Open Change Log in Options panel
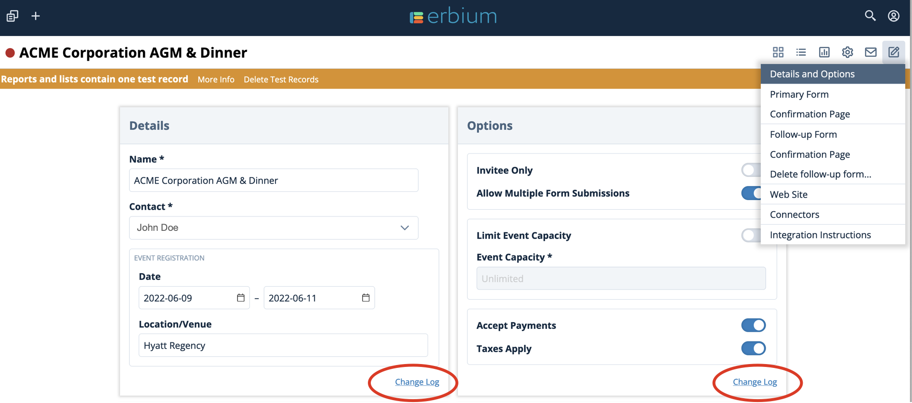This screenshot has width=912, height=403. click(x=755, y=382)
